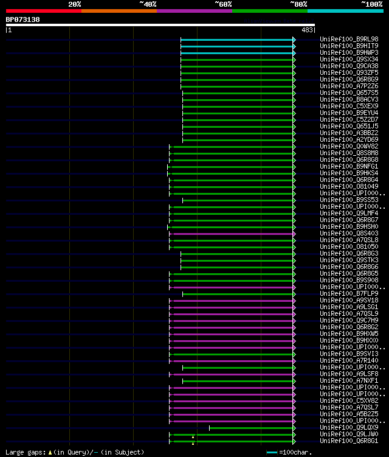Image resolution: width=389 pixels, height=457 pixels.
Task: Click hit label UniRef100_Q6R8G2
Action: pos(349,327)
